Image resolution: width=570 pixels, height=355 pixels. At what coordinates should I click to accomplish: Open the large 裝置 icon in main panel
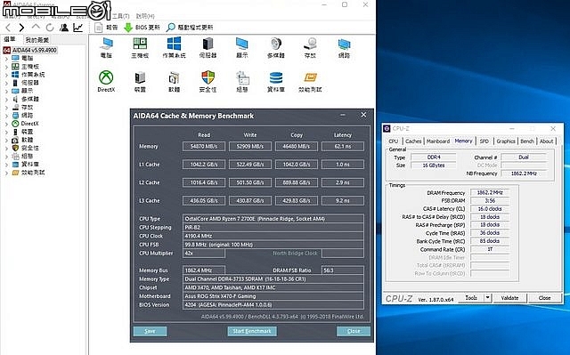[140, 82]
